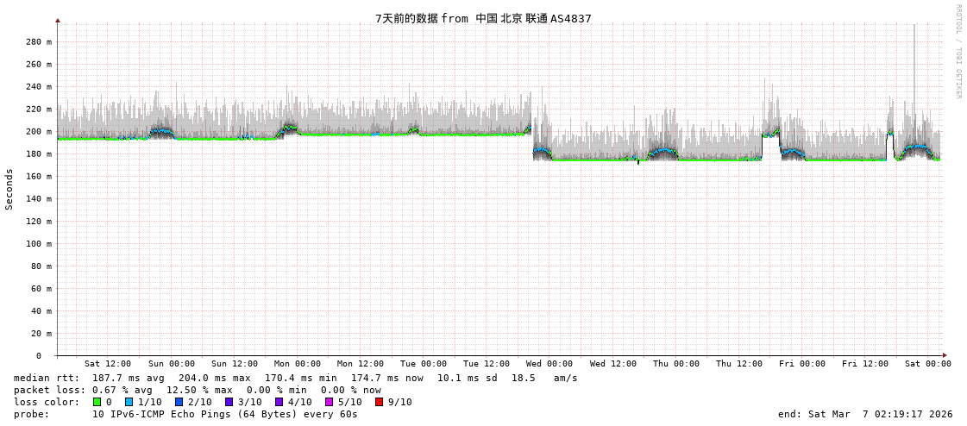The width and height of the screenshot is (967, 426).
Task: Select the Mon 00:00 time axis label
Action: tap(297, 364)
